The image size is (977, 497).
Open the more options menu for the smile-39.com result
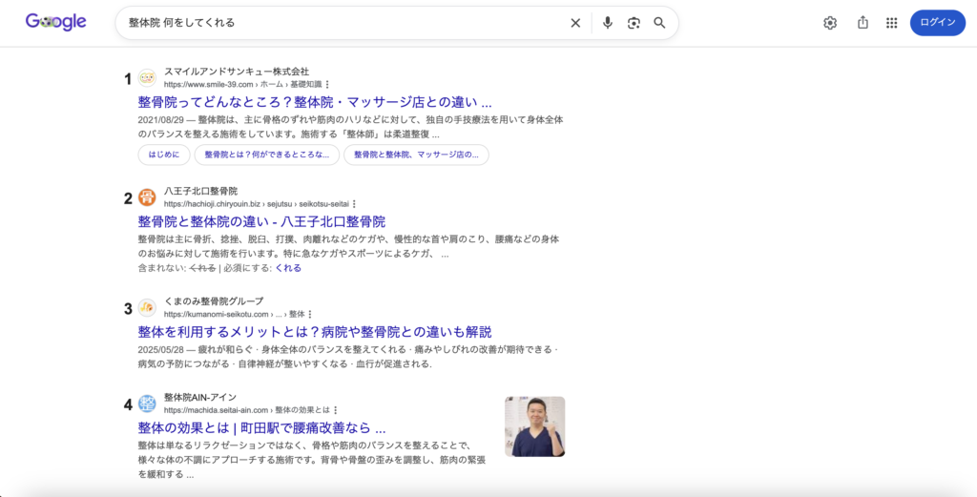(x=328, y=85)
